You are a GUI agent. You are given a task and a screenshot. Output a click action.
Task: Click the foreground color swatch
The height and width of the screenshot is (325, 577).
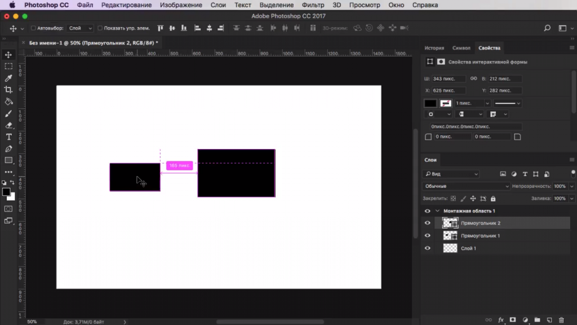(6, 192)
